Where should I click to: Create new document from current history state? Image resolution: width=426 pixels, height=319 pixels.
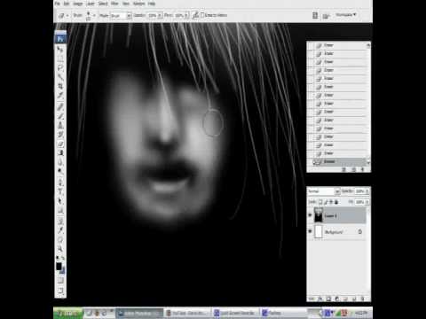pos(344,169)
